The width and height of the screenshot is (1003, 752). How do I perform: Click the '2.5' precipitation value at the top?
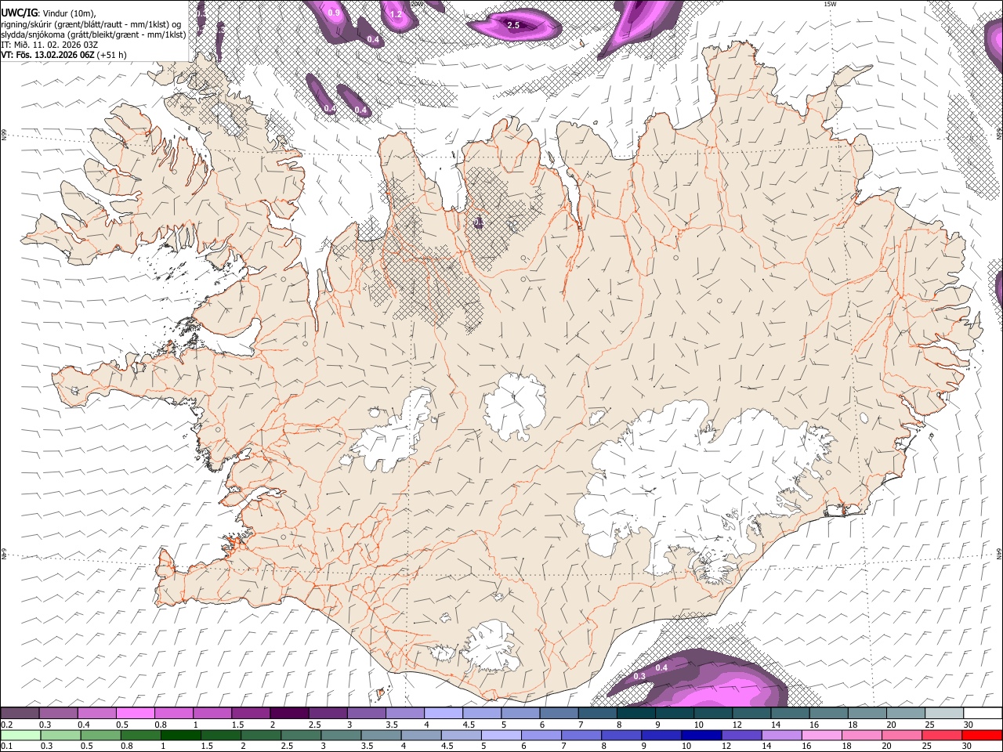point(513,25)
